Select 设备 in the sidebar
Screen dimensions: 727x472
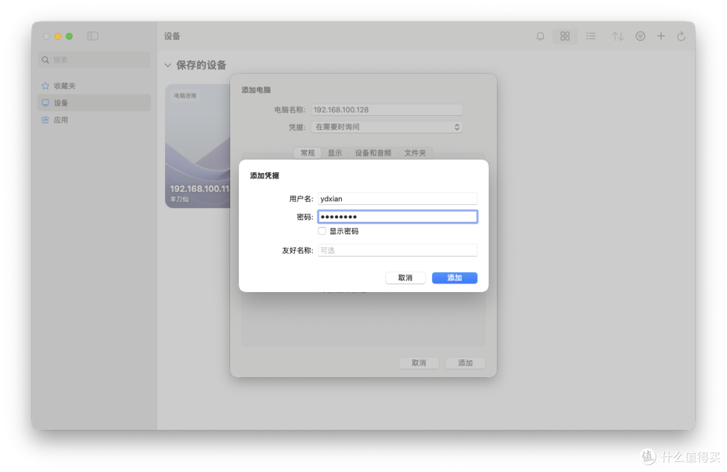coord(94,103)
